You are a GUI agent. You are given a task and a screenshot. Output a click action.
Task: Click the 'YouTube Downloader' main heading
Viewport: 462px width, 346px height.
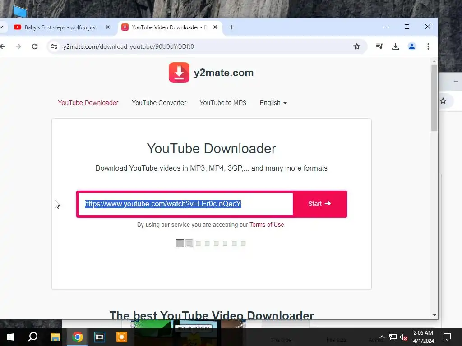click(x=212, y=149)
